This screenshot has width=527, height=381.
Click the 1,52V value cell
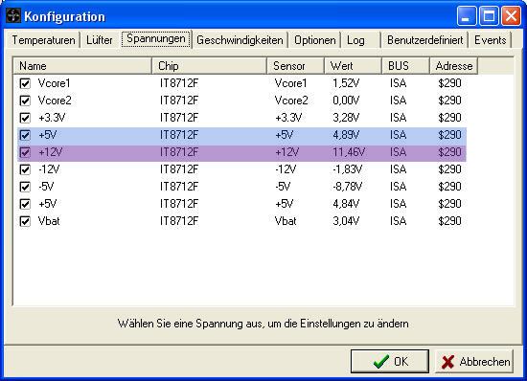[346, 83]
